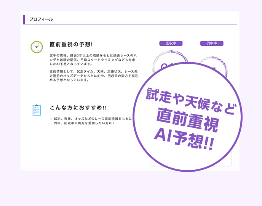This screenshot has height=206, width=262.
Task: Select the 回収率 purple badge
Action: pyautogui.click(x=171, y=43)
